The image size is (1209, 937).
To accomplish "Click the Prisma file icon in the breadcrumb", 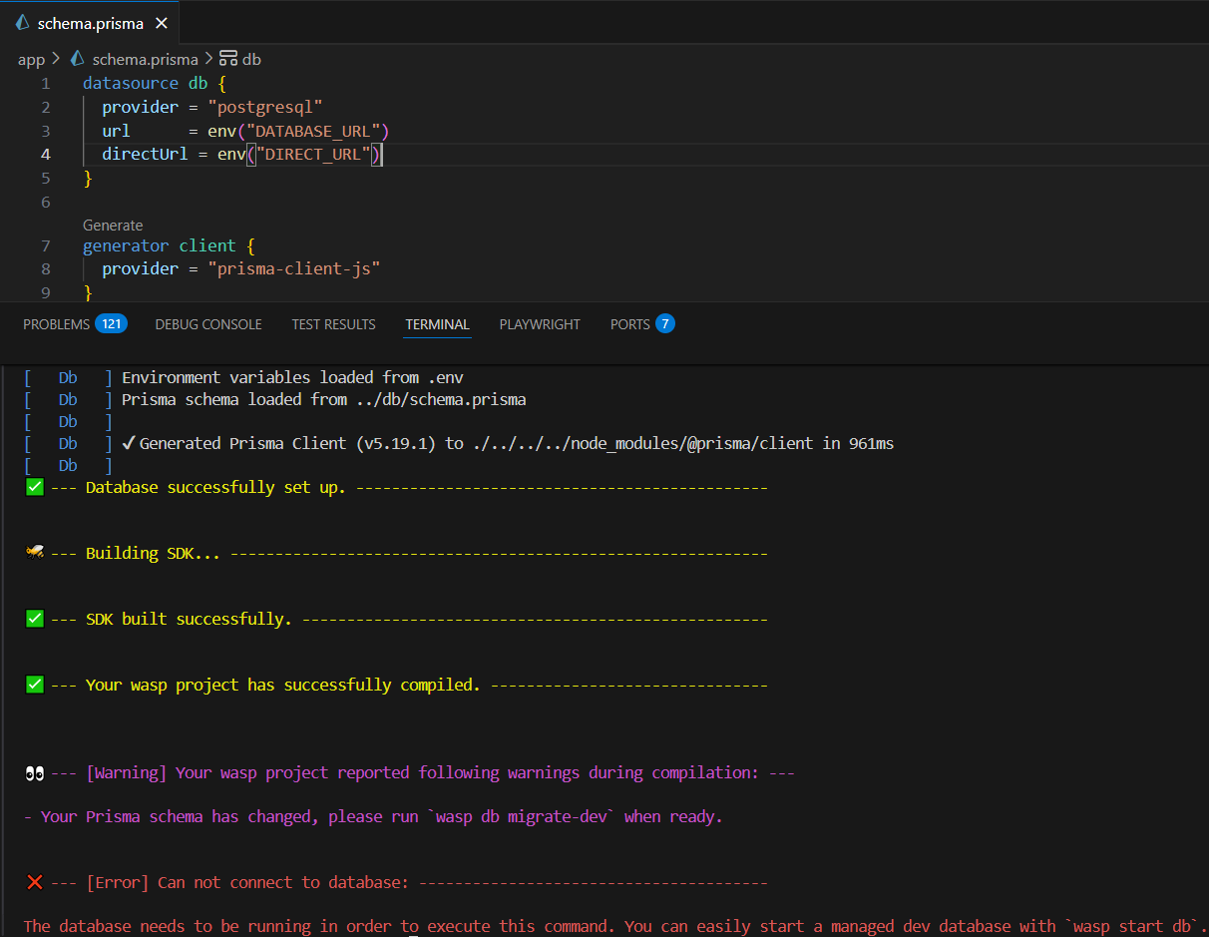I will (78, 59).
